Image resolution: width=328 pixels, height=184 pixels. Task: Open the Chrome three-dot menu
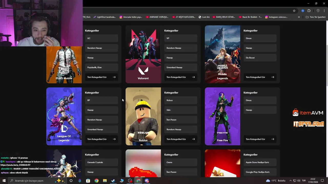click(x=324, y=11)
